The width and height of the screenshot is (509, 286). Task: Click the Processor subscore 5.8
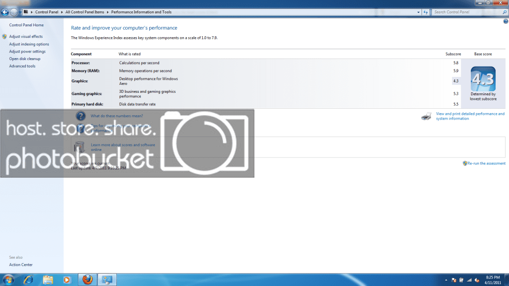(x=456, y=63)
